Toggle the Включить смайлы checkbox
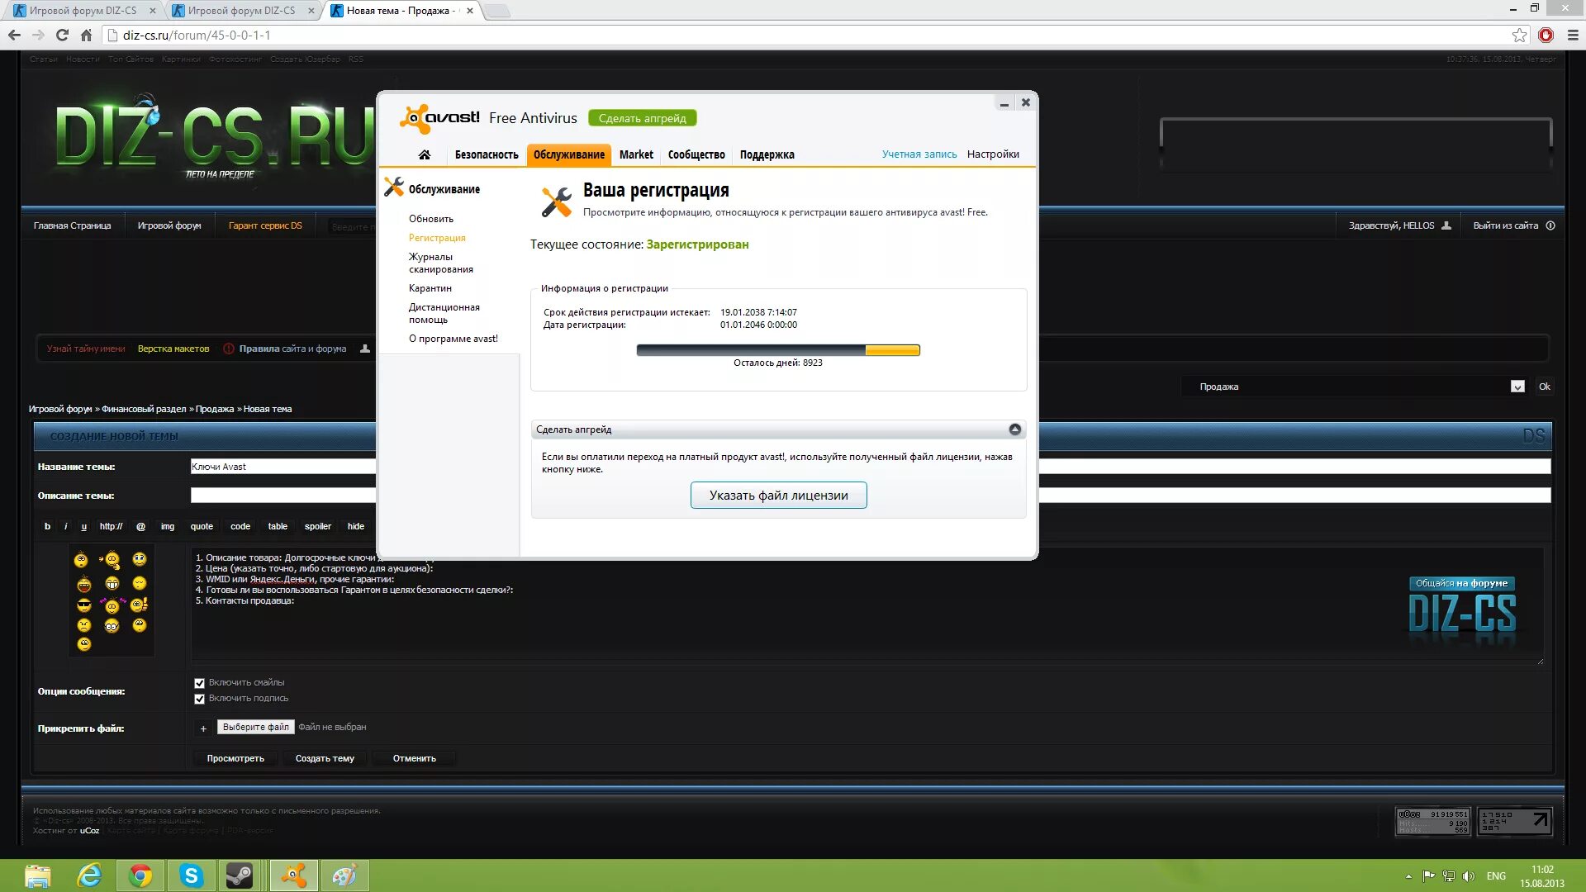1586x892 pixels. (199, 683)
